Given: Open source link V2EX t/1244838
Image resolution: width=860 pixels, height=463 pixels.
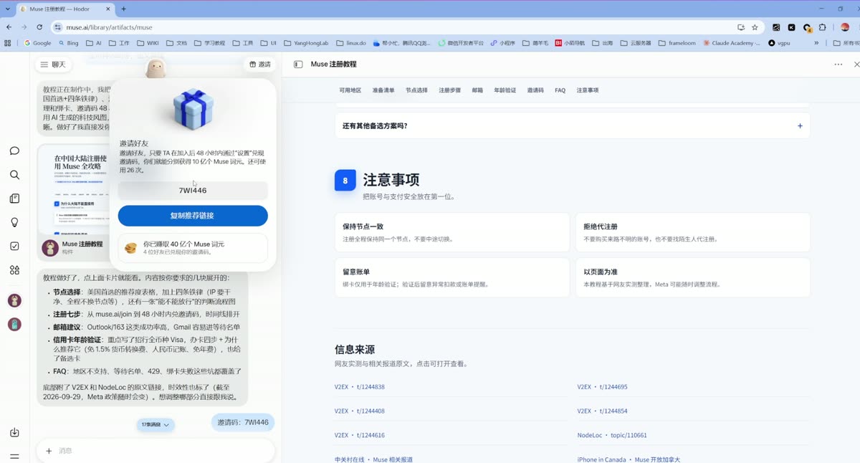Looking at the screenshot, I should point(359,387).
